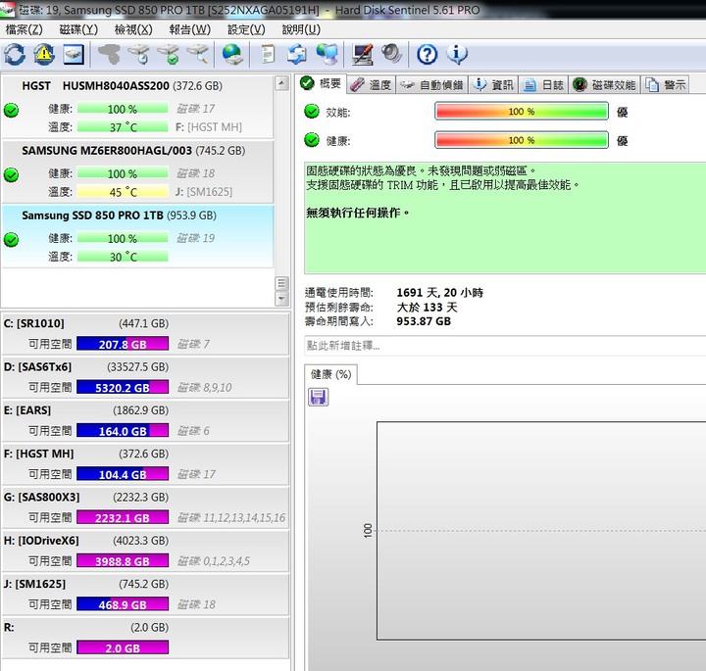Click the notepad report toolbar icon
Screen dimensions: 706x671
pyautogui.click(x=268, y=55)
